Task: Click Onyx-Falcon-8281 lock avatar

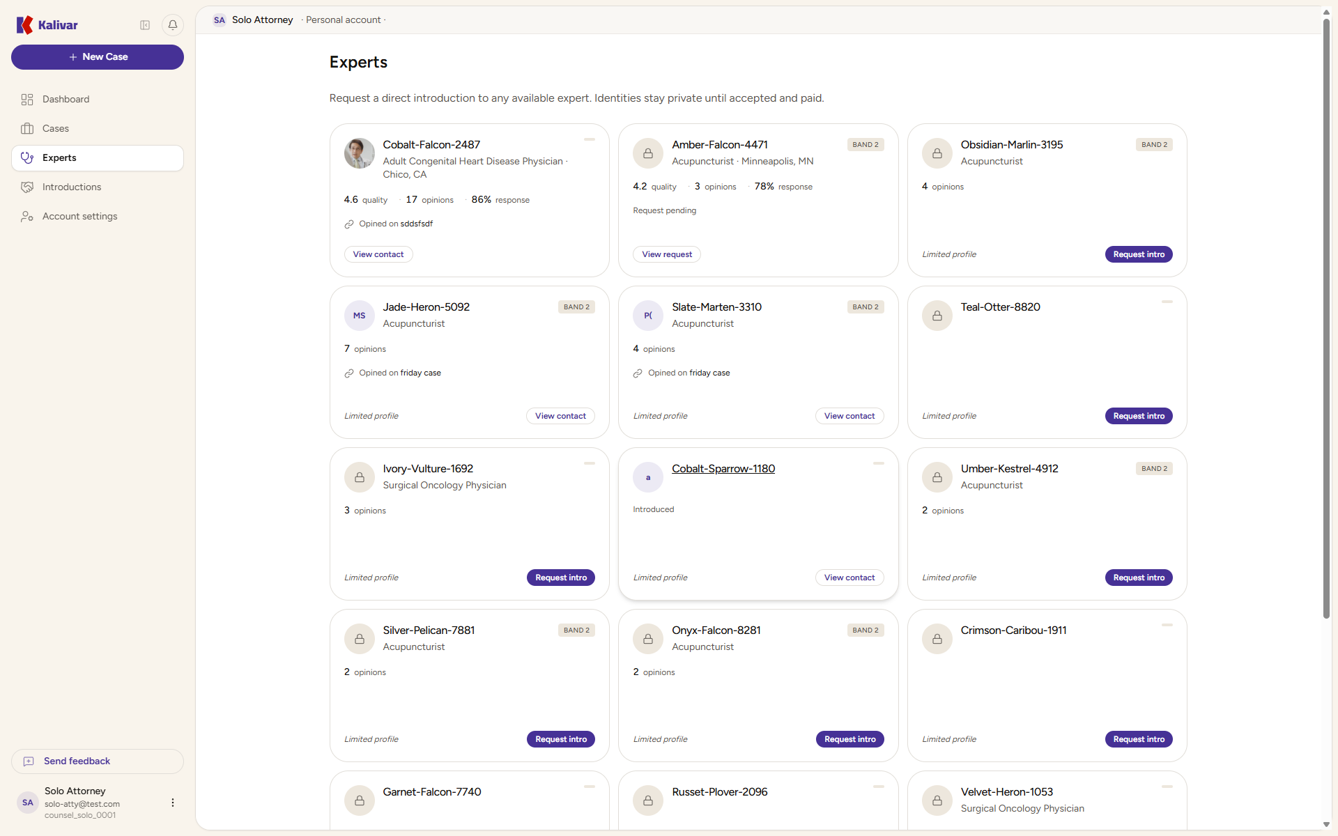Action: 648,639
